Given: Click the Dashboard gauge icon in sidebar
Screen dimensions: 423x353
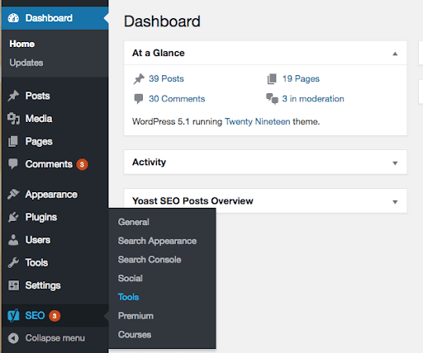Looking at the screenshot, I should [x=13, y=18].
